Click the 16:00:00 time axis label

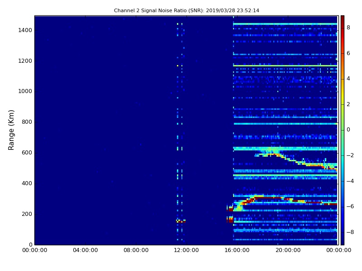tap(237, 250)
